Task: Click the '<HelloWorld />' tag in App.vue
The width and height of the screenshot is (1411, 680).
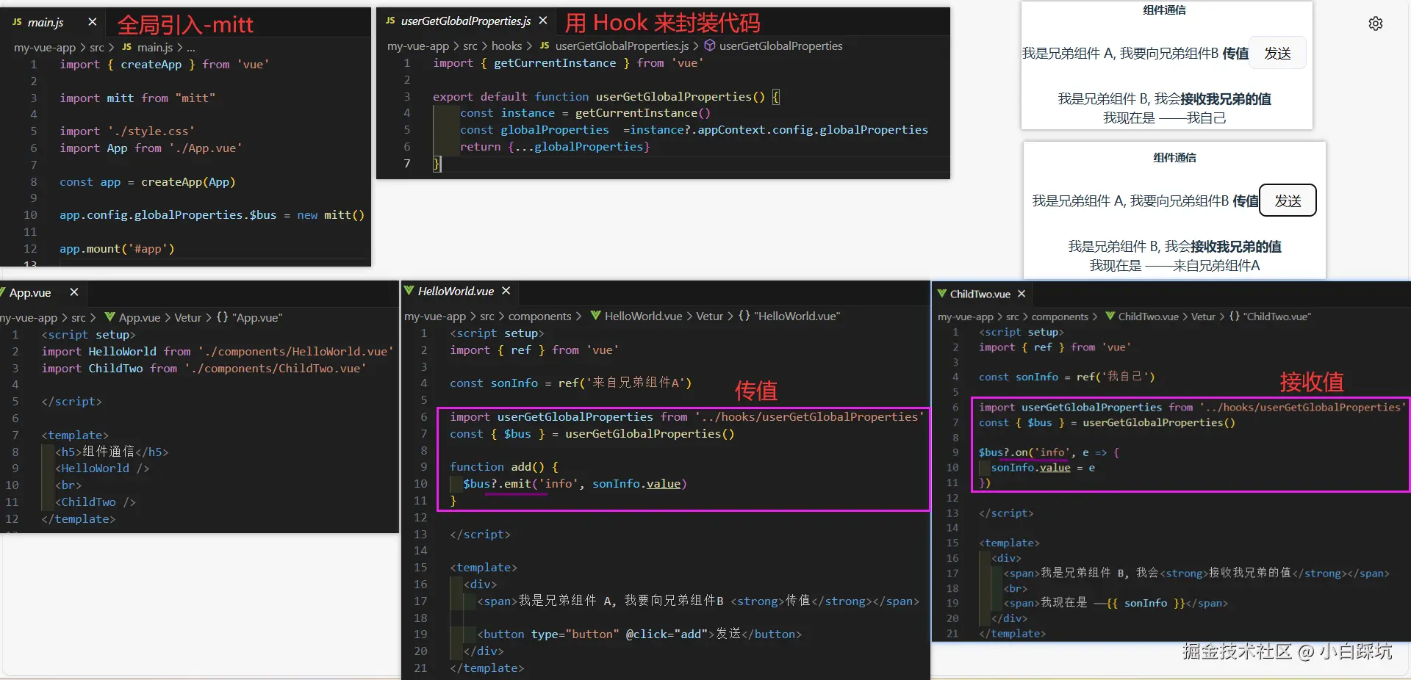Action: pyautogui.click(x=102, y=468)
